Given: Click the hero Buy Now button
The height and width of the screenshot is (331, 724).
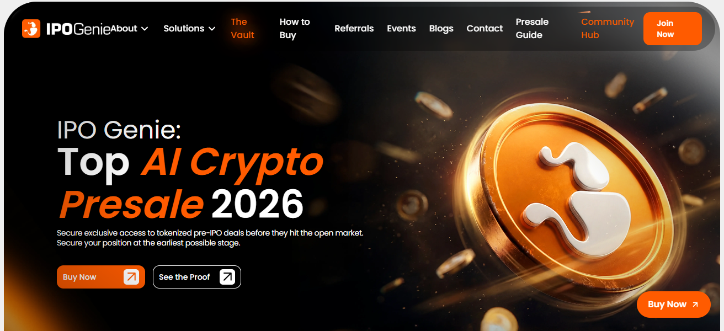Looking at the screenshot, I should [101, 277].
